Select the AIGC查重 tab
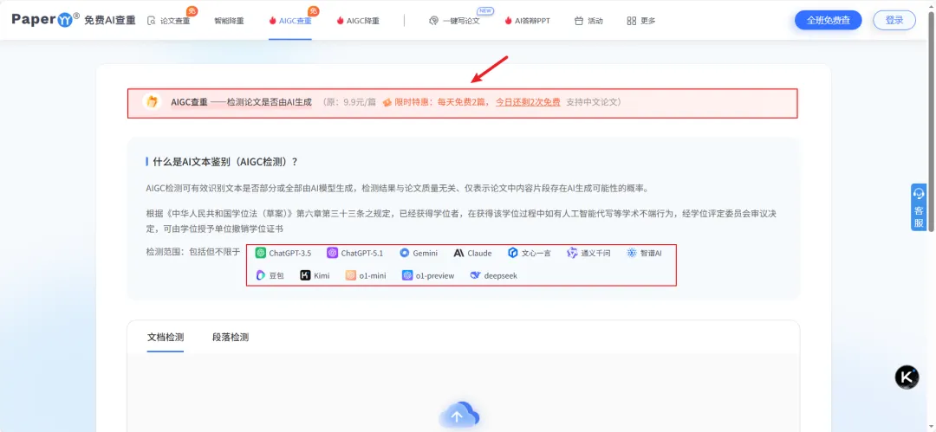The height and width of the screenshot is (432, 936). click(x=290, y=20)
